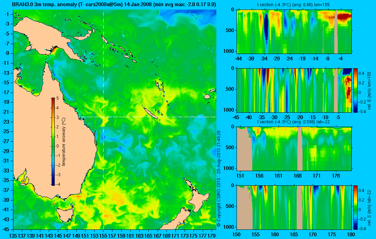Click latitude tick label -23 on main map
376x239 pixels.
[x=6, y=122]
